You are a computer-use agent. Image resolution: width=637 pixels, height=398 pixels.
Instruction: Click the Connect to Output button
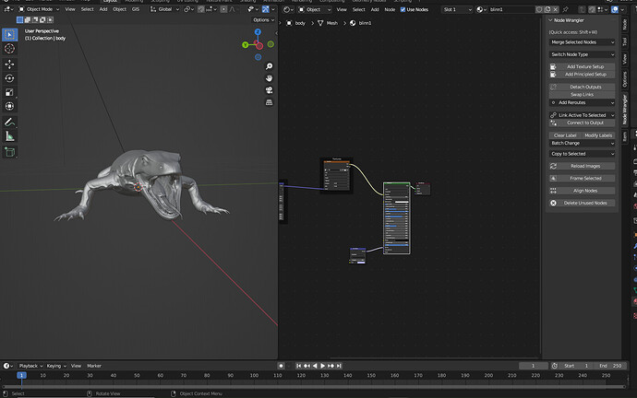point(583,123)
